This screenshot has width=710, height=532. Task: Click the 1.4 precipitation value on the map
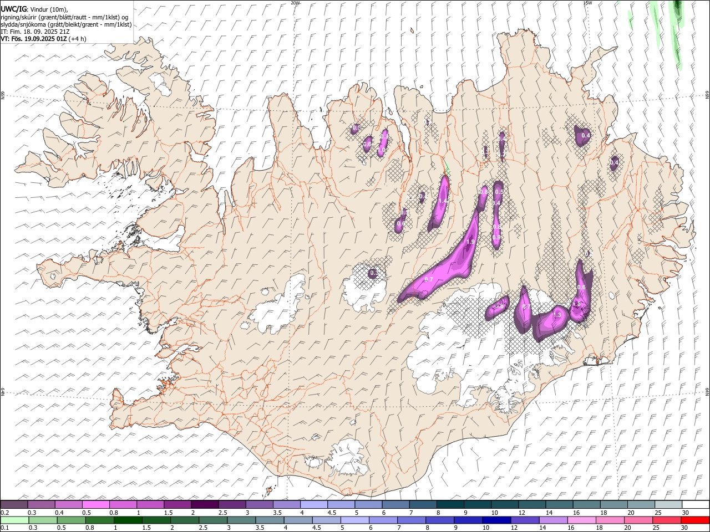443,202
